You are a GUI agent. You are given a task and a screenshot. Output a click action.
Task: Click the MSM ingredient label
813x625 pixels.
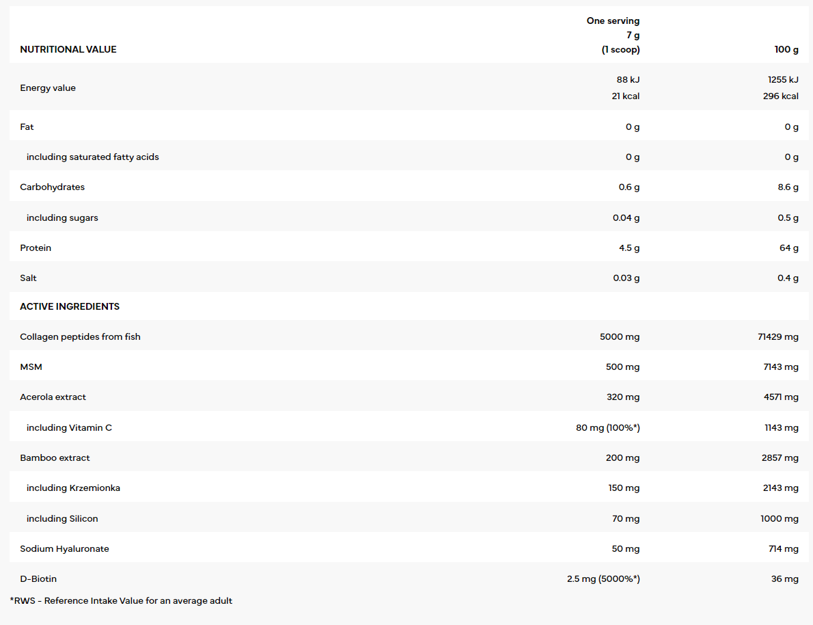(x=31, y=367)
